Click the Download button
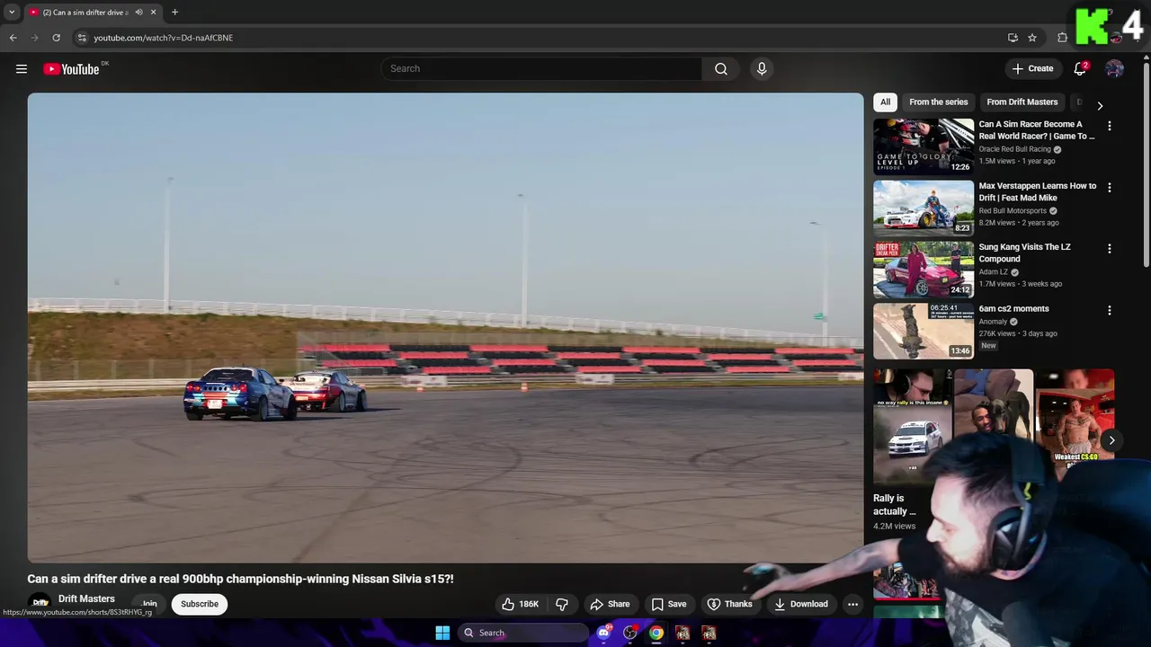This screenshot has height=647, width=1151. pyautogui.click(x=800, y=604)
